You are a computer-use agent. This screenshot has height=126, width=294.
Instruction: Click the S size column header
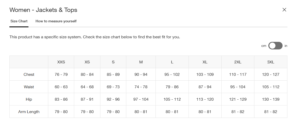click(113, 62)
